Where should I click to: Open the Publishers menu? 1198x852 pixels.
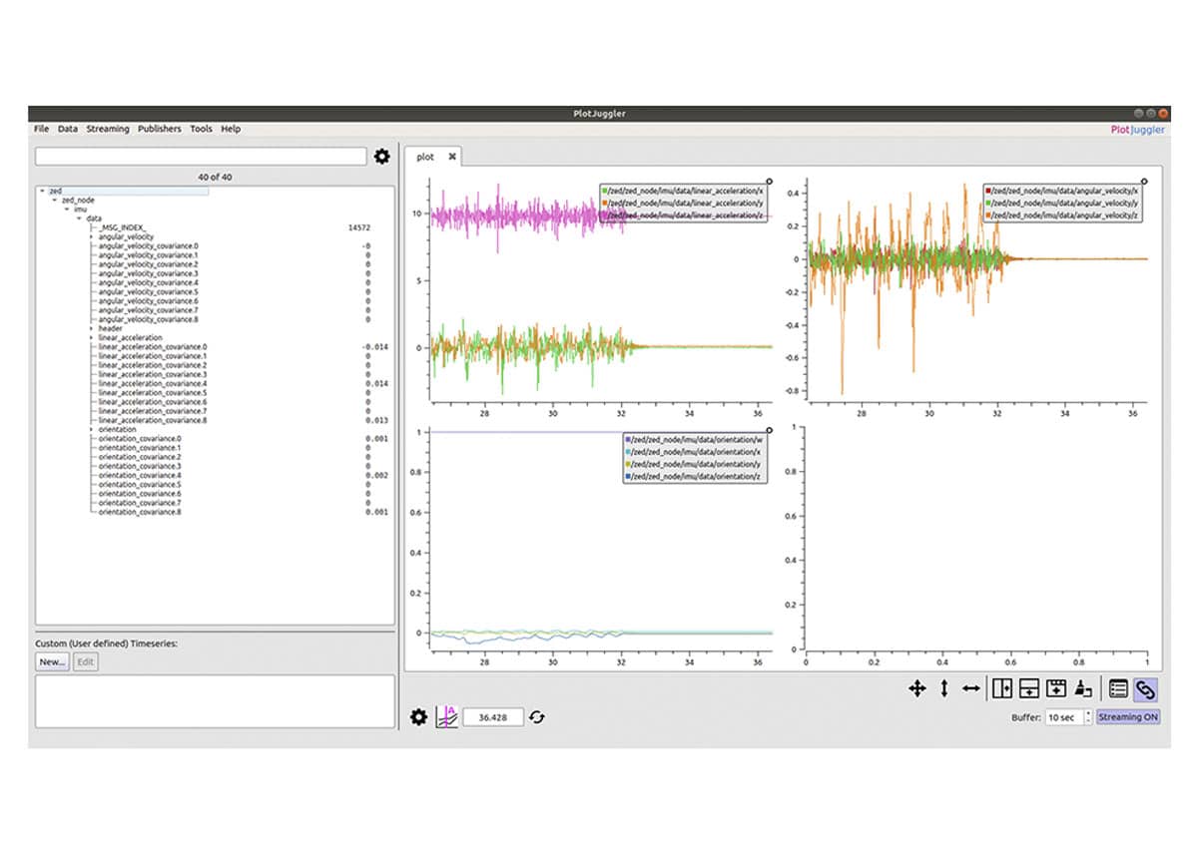pos(160,129)
